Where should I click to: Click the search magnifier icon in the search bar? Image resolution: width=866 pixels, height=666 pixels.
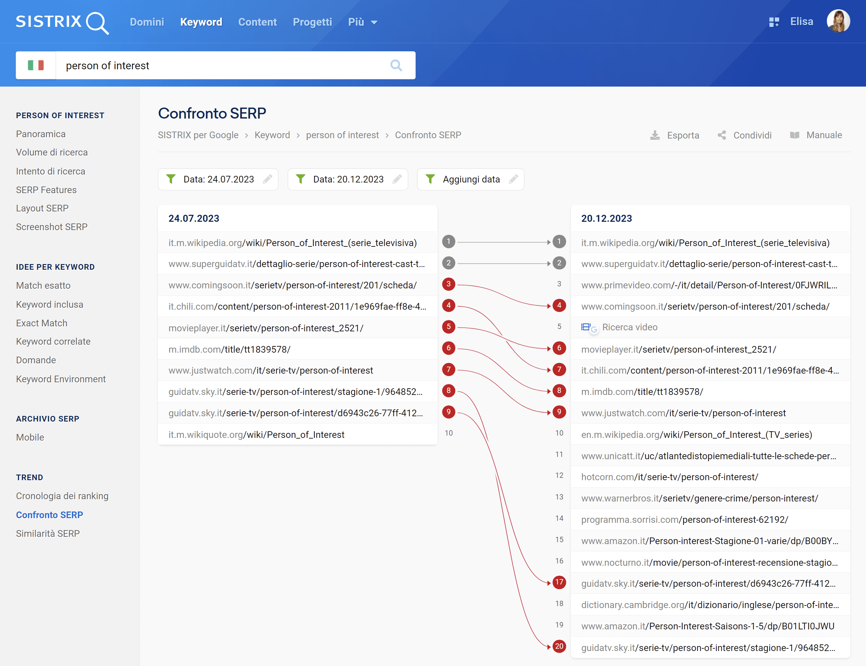(396, 65)
